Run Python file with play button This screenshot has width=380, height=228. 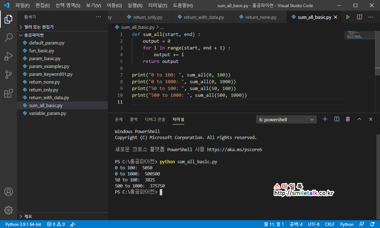pyautogui.click(x=348, y=17)
